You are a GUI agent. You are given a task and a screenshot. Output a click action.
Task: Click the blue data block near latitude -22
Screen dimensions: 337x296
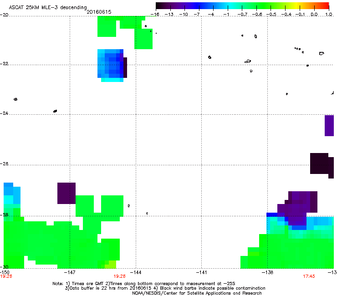[x=112, y=66]
